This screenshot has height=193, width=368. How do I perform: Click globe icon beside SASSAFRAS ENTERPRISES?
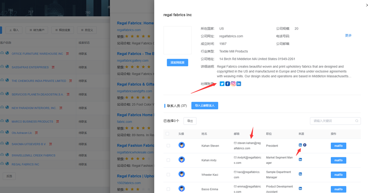[x=7, y=67]
